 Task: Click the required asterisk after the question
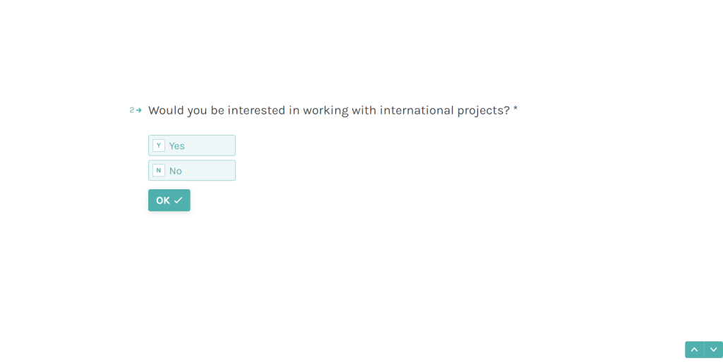click(515, 109)
